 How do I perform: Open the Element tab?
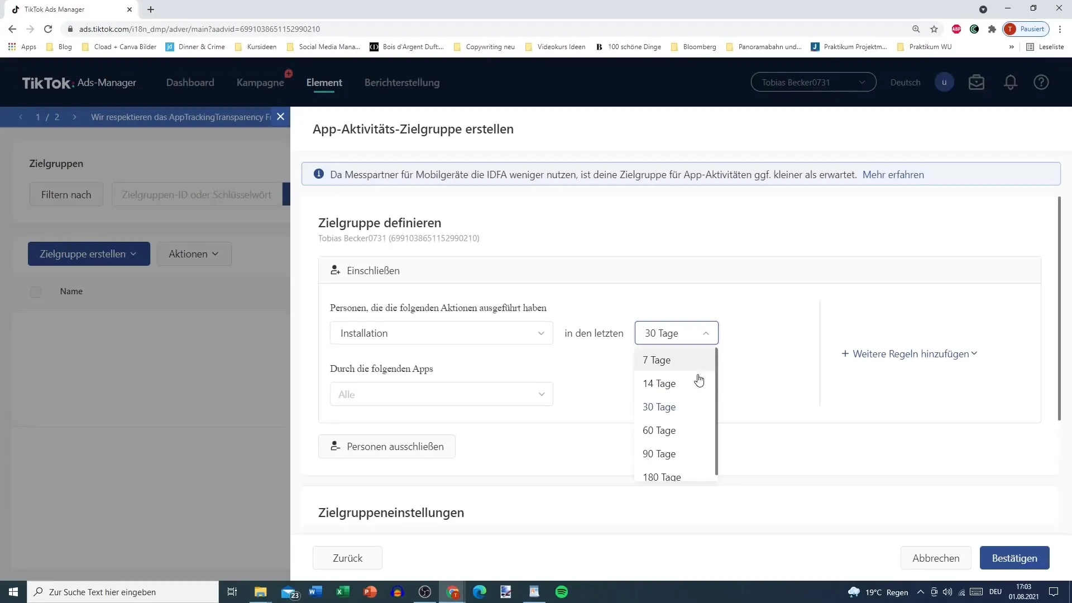(x=324, y=82)
